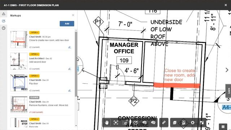This screenshot has width=231, height=130.
Task: Toggle markup visibility eye icon
Action: pyautogui.click(x=144, y=122)
